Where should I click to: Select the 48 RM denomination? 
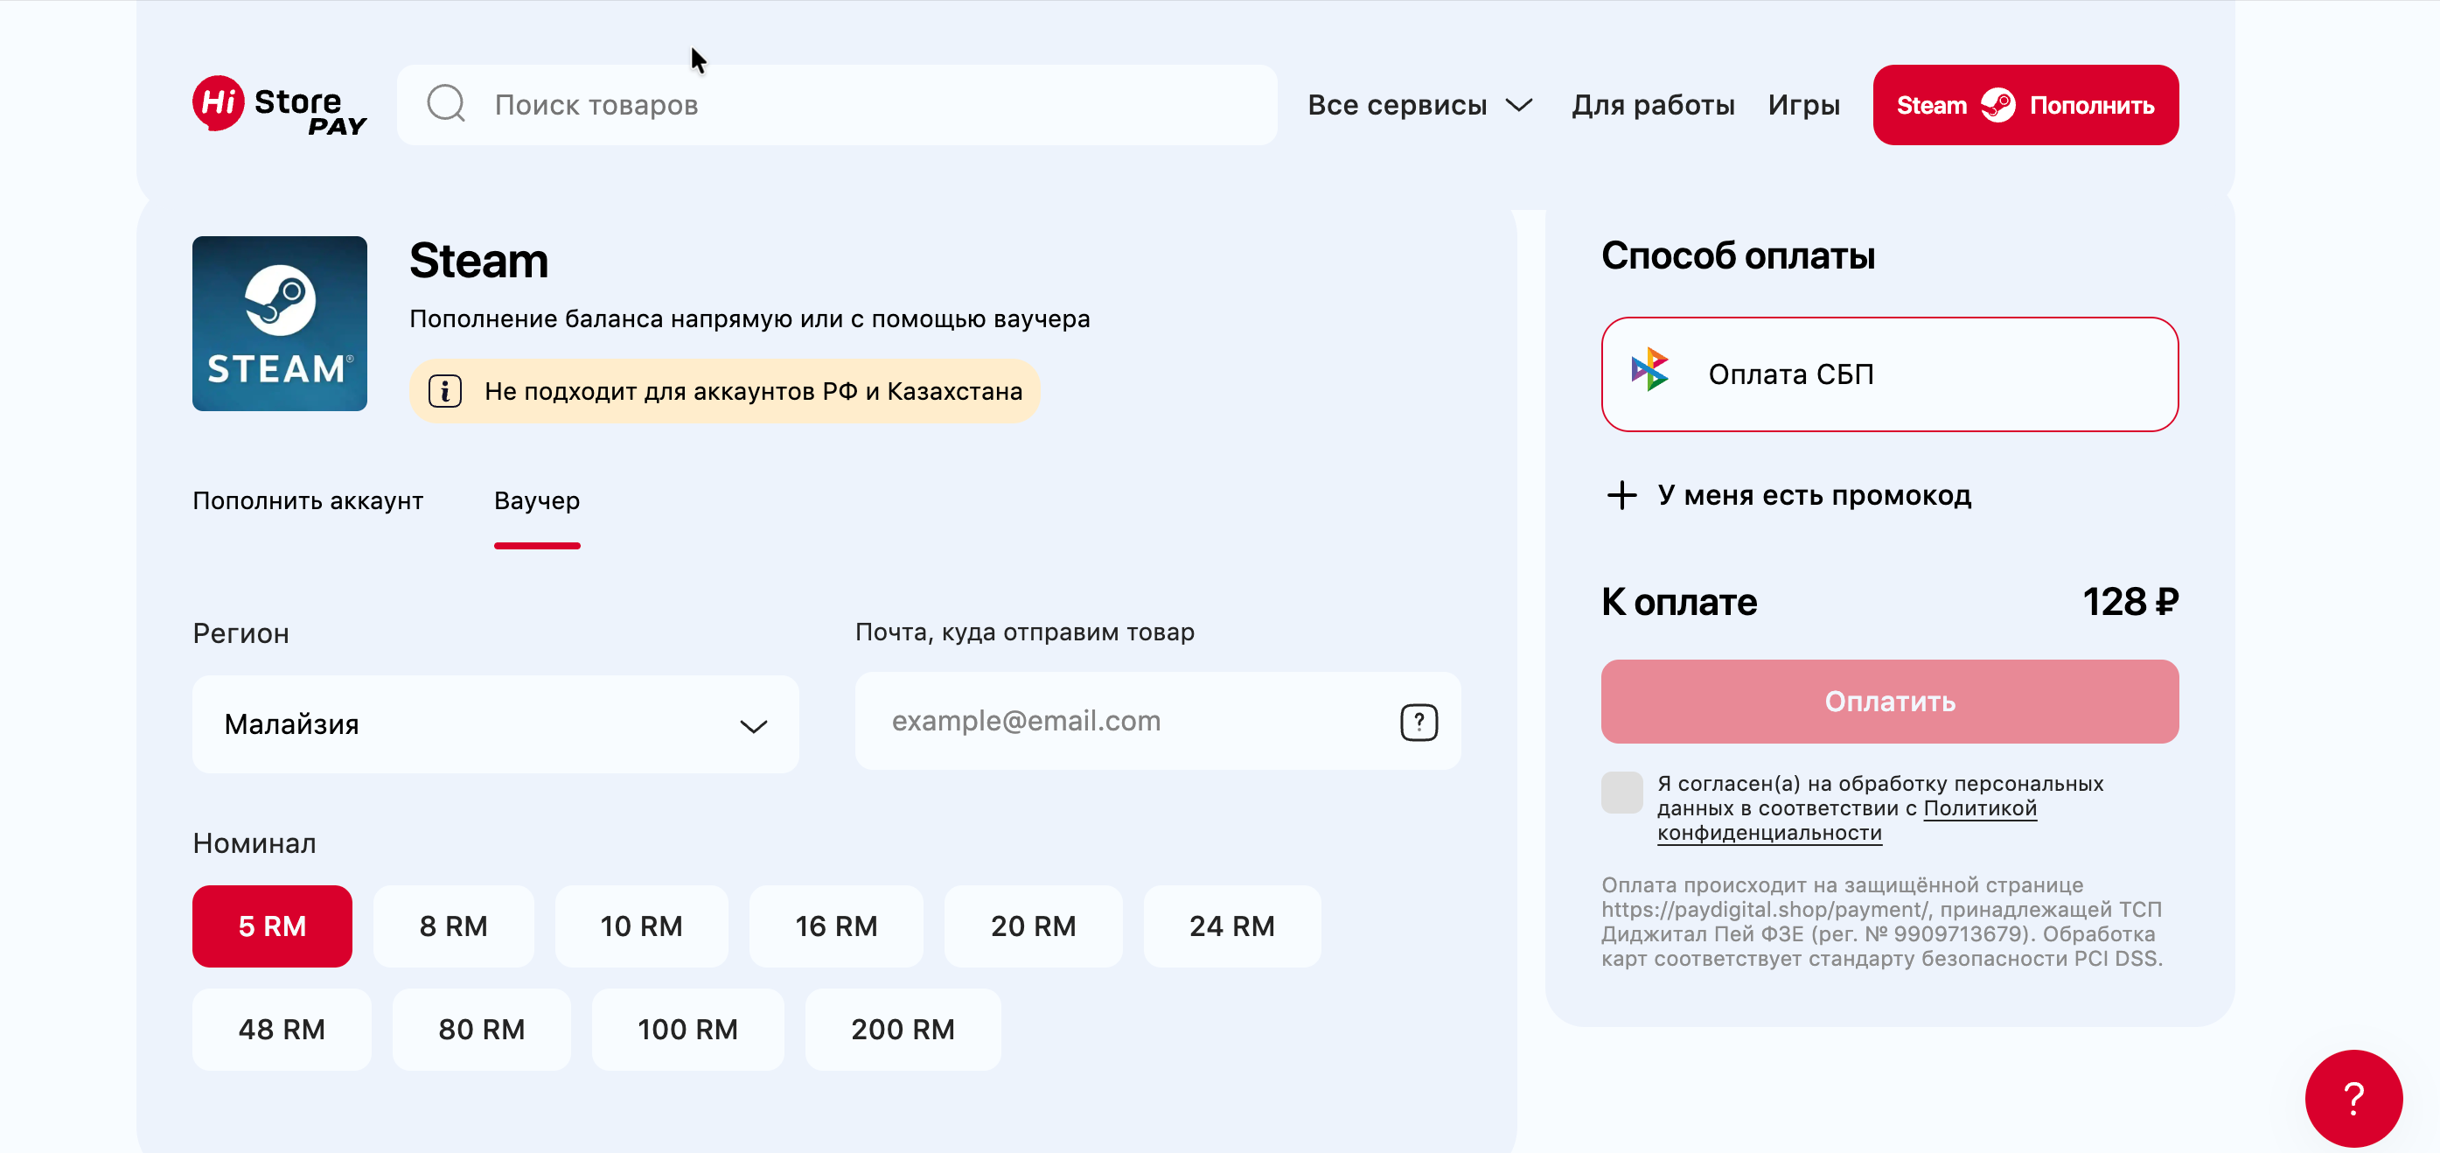click(282, 1029)
